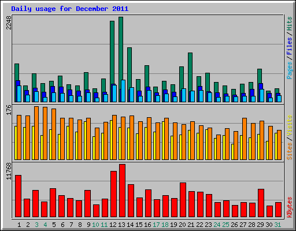Click the cyan "Pages" legend label

click(290, 70)
